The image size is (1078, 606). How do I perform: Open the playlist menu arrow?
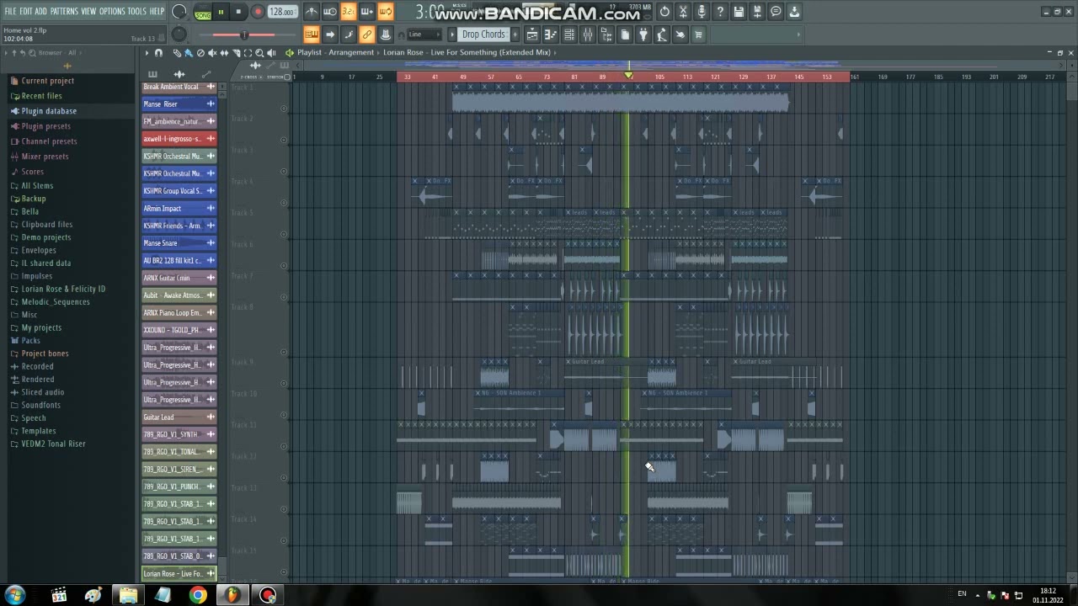147,53
